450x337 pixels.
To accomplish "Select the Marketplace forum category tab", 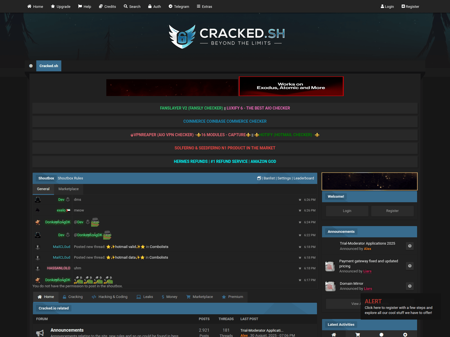I will [x=200, y=297].
